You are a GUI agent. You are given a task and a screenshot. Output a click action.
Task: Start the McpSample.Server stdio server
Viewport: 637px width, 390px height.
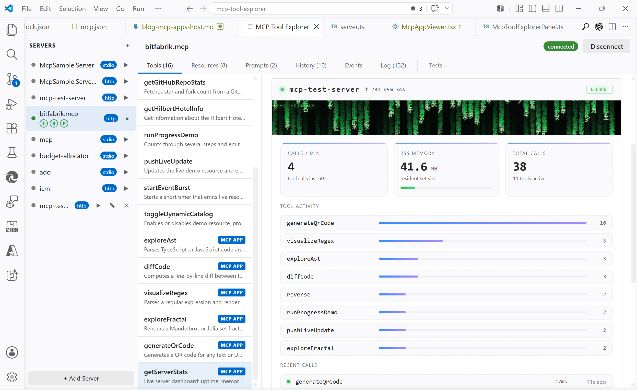[126, 65]
